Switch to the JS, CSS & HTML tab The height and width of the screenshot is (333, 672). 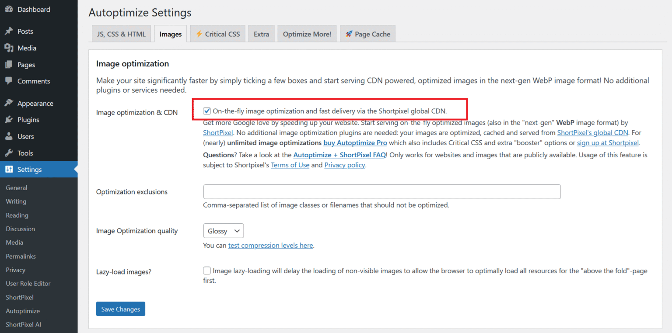tap(121, 33)
